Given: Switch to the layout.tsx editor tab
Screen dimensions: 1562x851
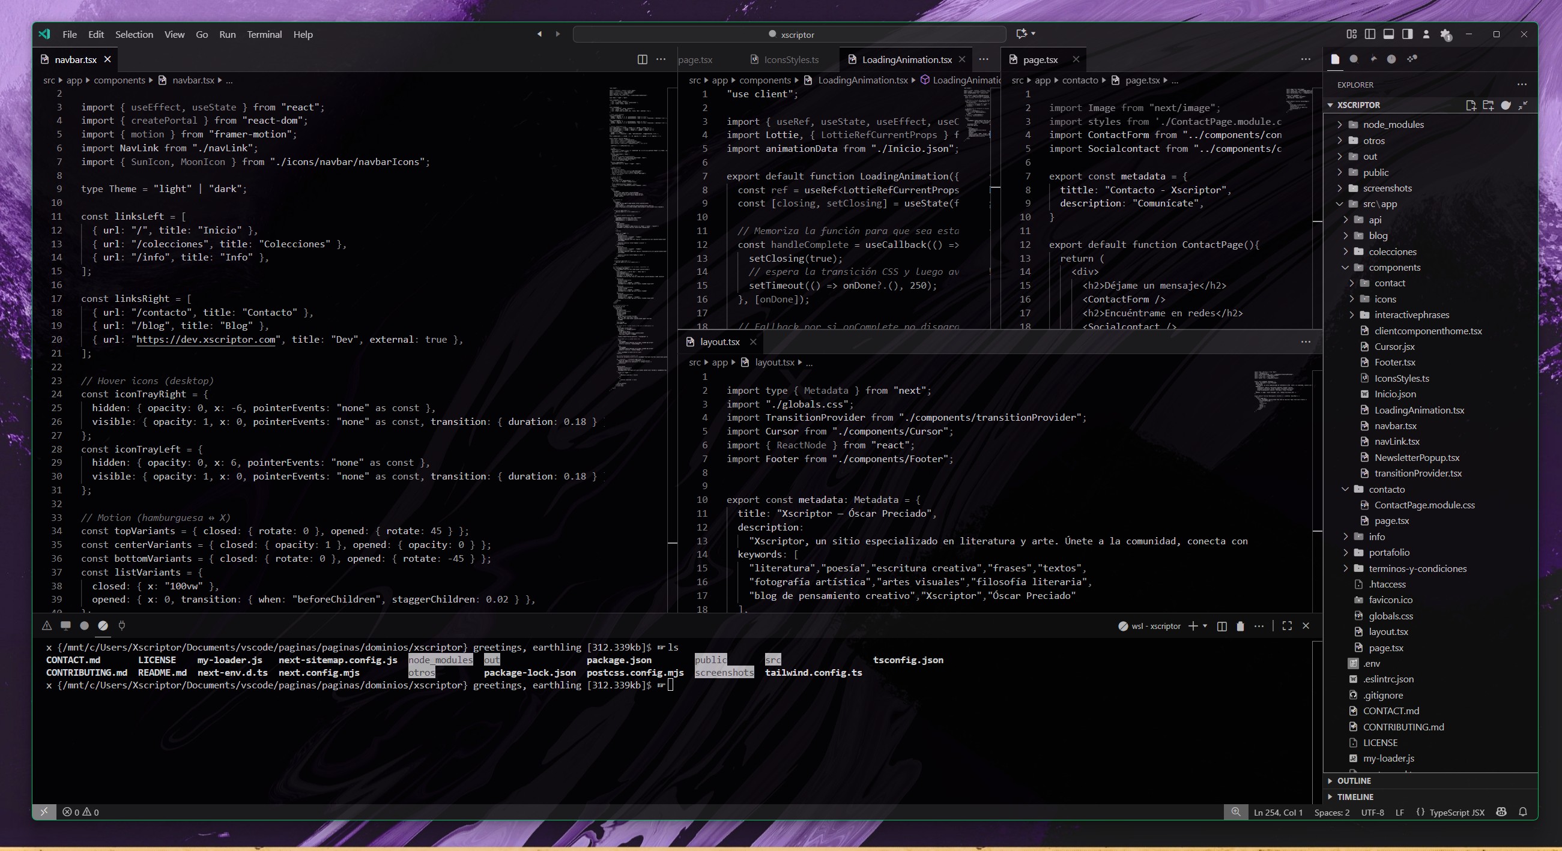Looking at the screenshot, I should (720, 341).
